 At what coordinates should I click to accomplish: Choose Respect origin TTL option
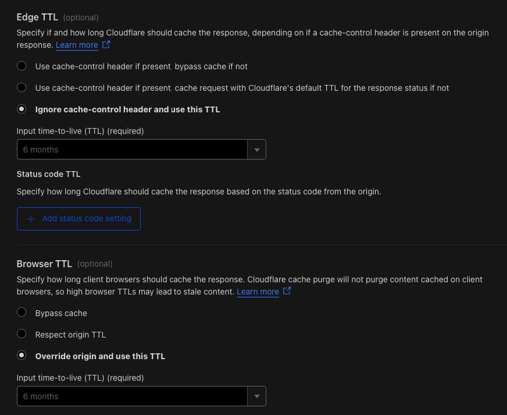pyautogui.click(x=22, y=334)
